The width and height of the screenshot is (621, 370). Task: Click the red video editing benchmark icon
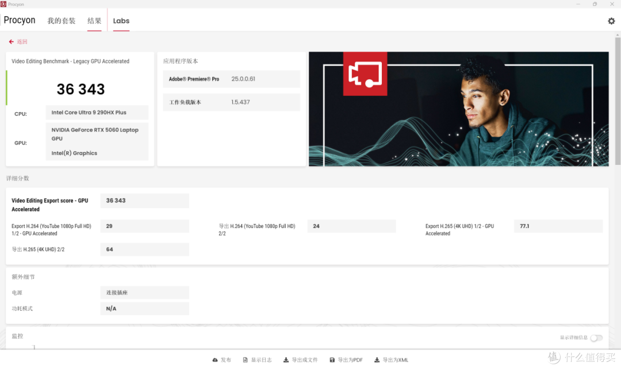coord(365,74)
